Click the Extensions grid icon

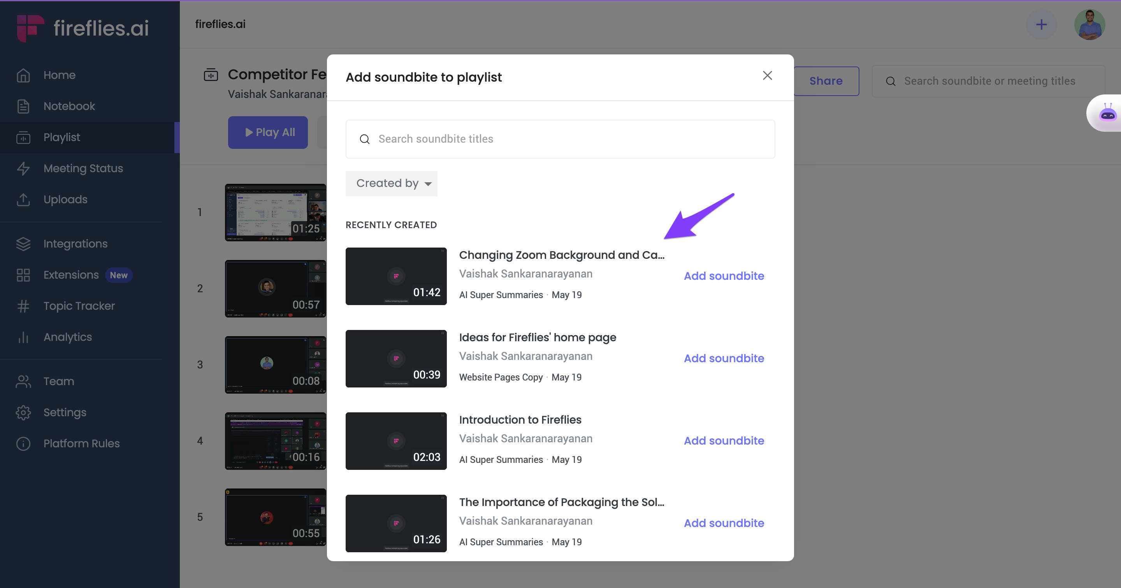coord(23,275)
